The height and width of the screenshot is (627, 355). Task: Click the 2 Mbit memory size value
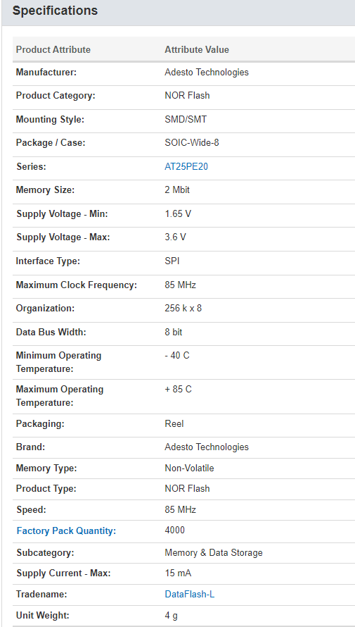point(177,190)
